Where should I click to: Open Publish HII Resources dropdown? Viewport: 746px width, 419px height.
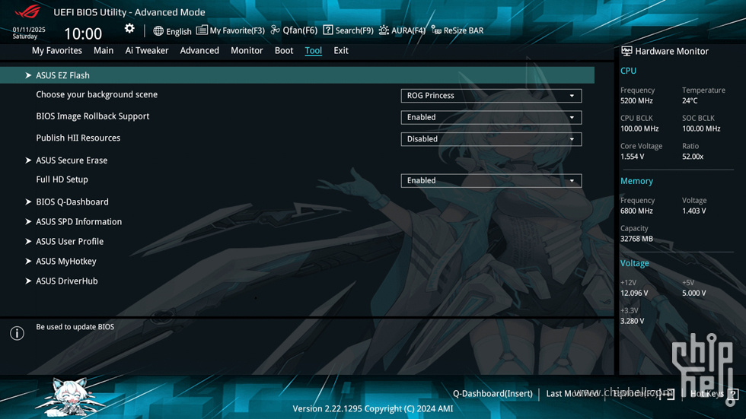click(491, 139)
